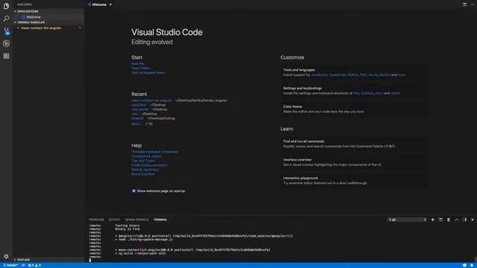This screenshot has height=268, width=477.
Task: Click inside terminal at the cursor prompt
Action: 90,260
